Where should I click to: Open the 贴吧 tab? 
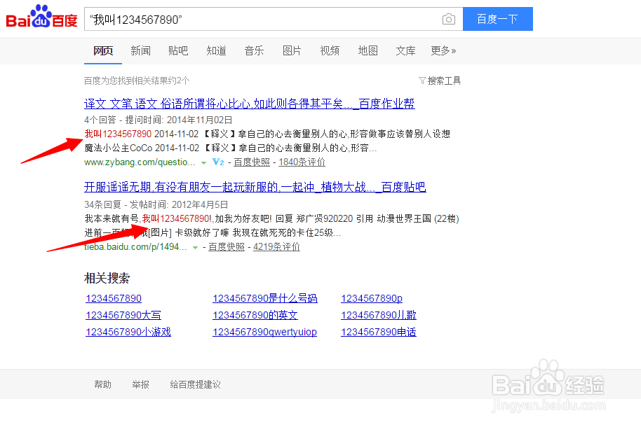coord(178,50)
